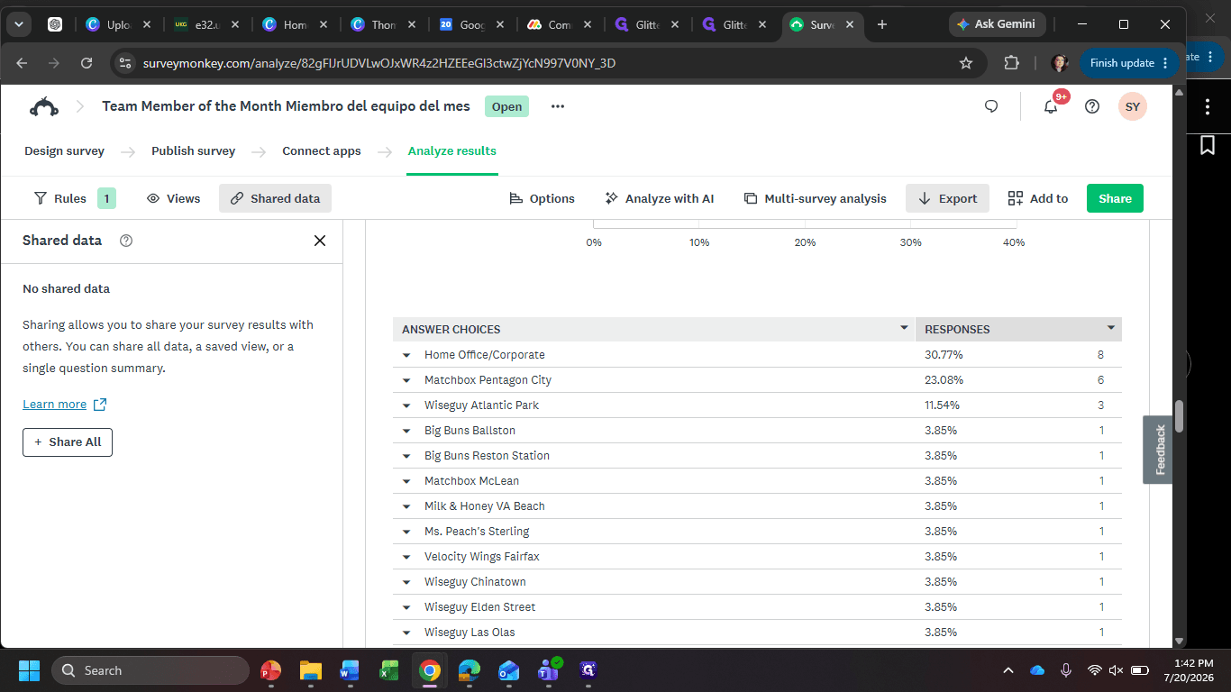1231x692 pixels.
Task: Open the Add to menu
Action: (x=1037, y=198)
